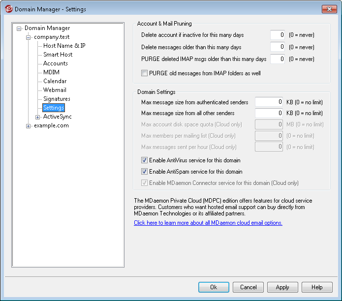The width and height of the screenshot is (342, 301).
Task: Click the max members per mailing list field
Action: [269, 136]
